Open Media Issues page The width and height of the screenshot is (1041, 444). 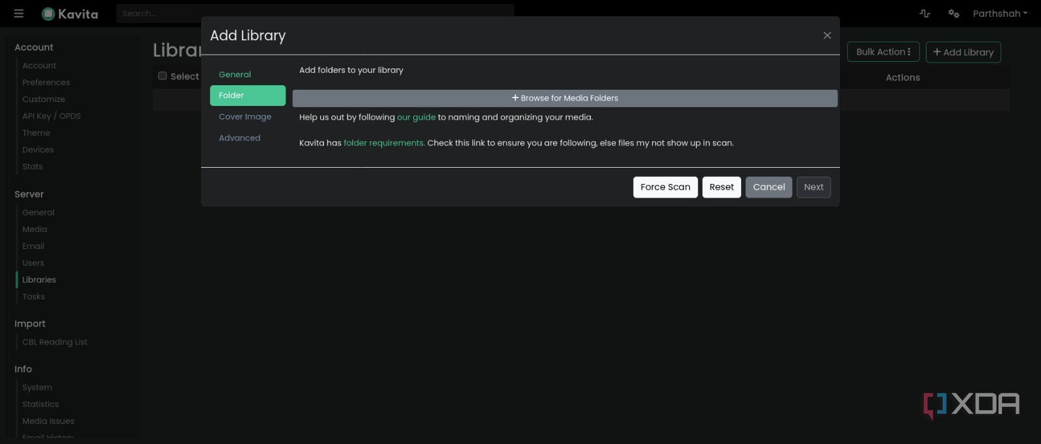coord(48,421)
